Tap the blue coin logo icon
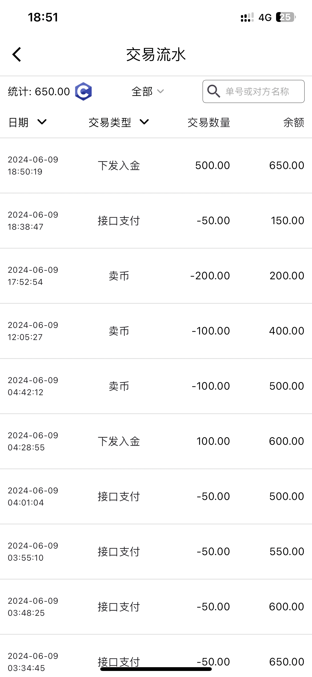This screenshot has height=677, width=312. pyautogui.click(x=83, y=91)
